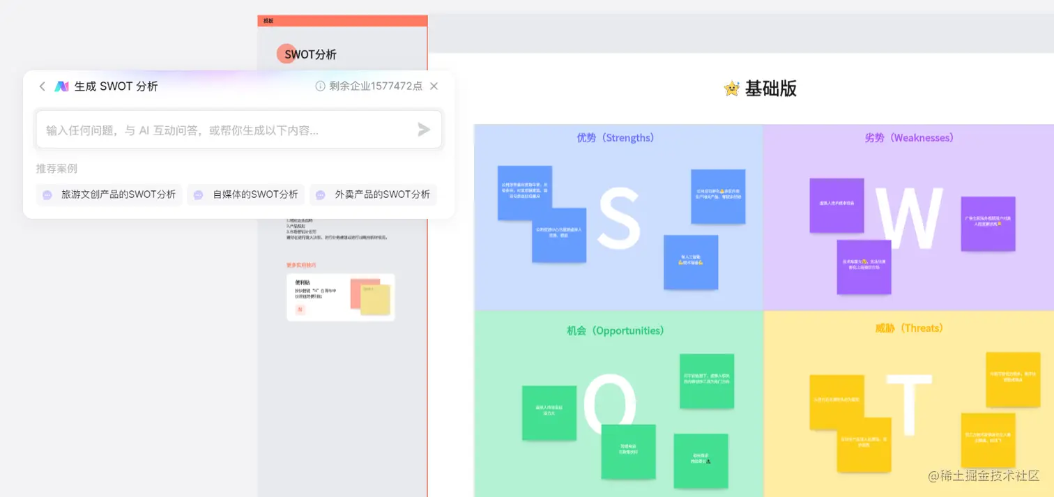
Task: Select the purple sticky note right of W
Action: click(988, 224)
